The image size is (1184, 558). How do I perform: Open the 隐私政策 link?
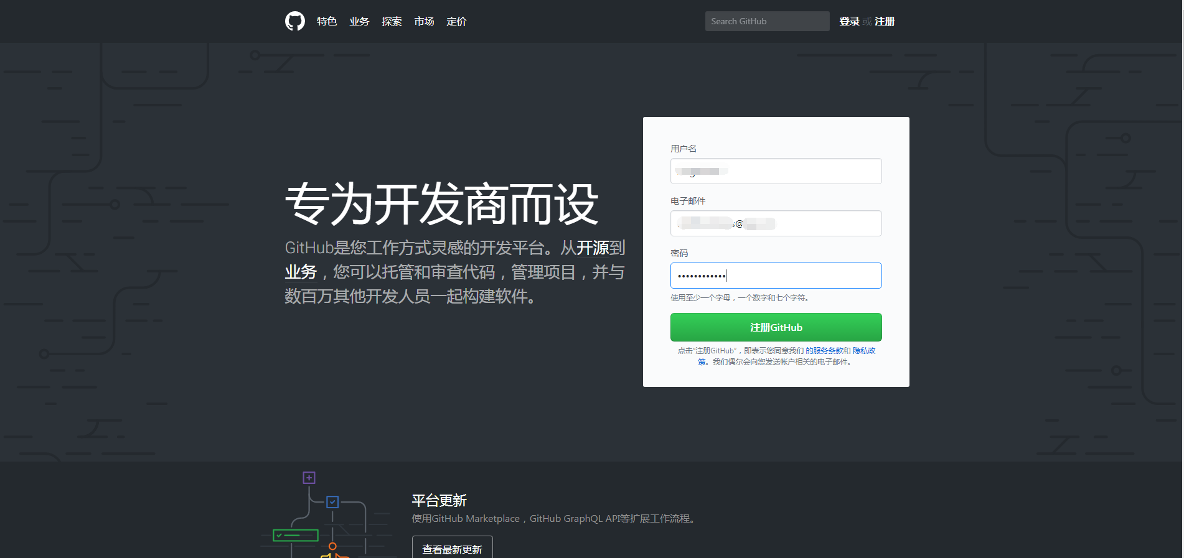click(864, 351)
